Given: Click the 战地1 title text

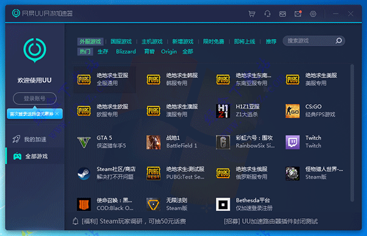Looking at the screenshot, I should (x=173, y=138).
